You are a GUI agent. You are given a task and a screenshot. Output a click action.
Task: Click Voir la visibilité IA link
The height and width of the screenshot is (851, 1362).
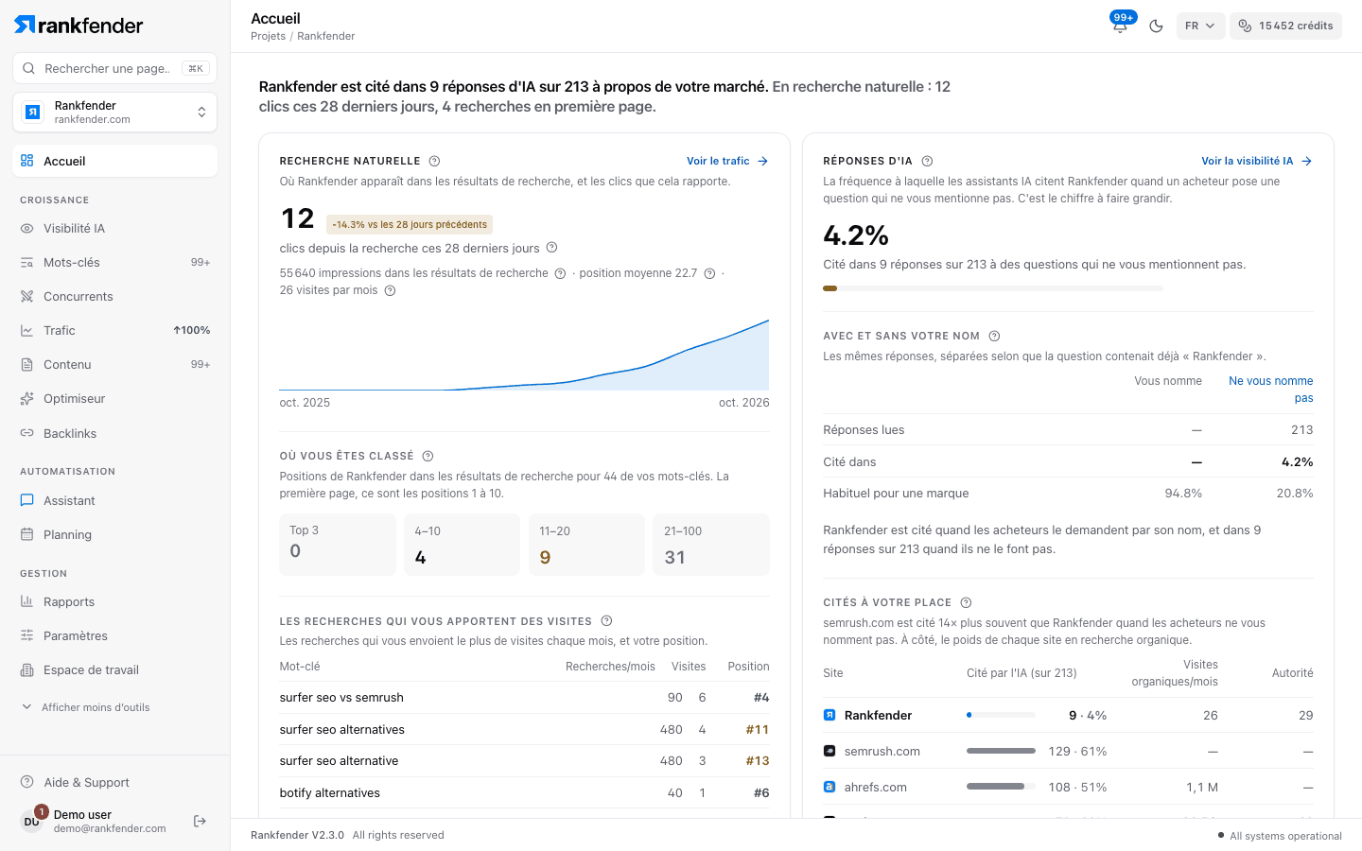pos(1257,161)
